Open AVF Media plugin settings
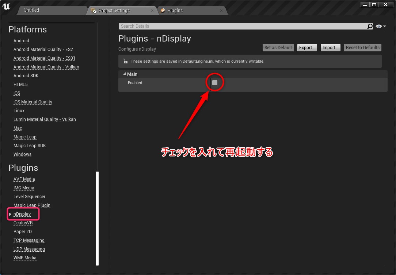The image size is (396, 275). pos(24,179)
